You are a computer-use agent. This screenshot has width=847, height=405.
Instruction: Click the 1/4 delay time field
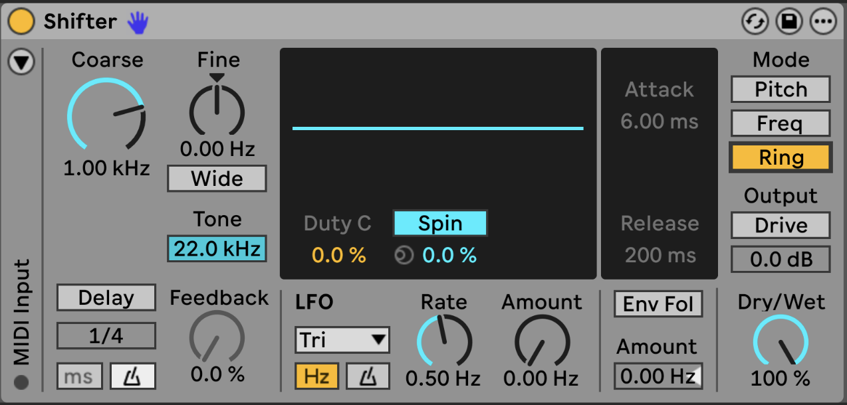106,336
